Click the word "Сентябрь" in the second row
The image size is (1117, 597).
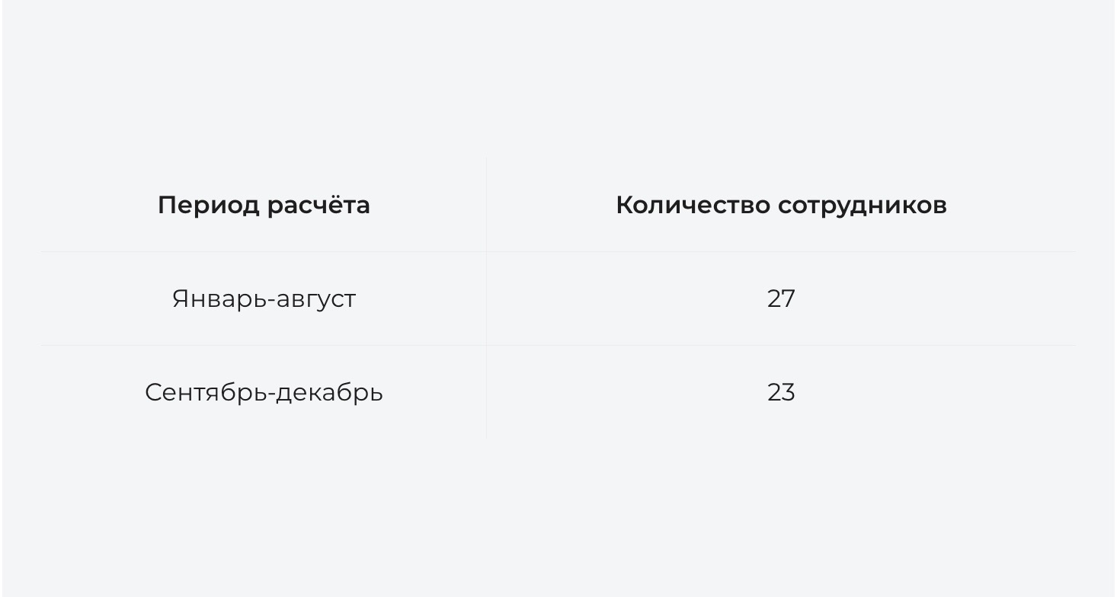(206, 392)
